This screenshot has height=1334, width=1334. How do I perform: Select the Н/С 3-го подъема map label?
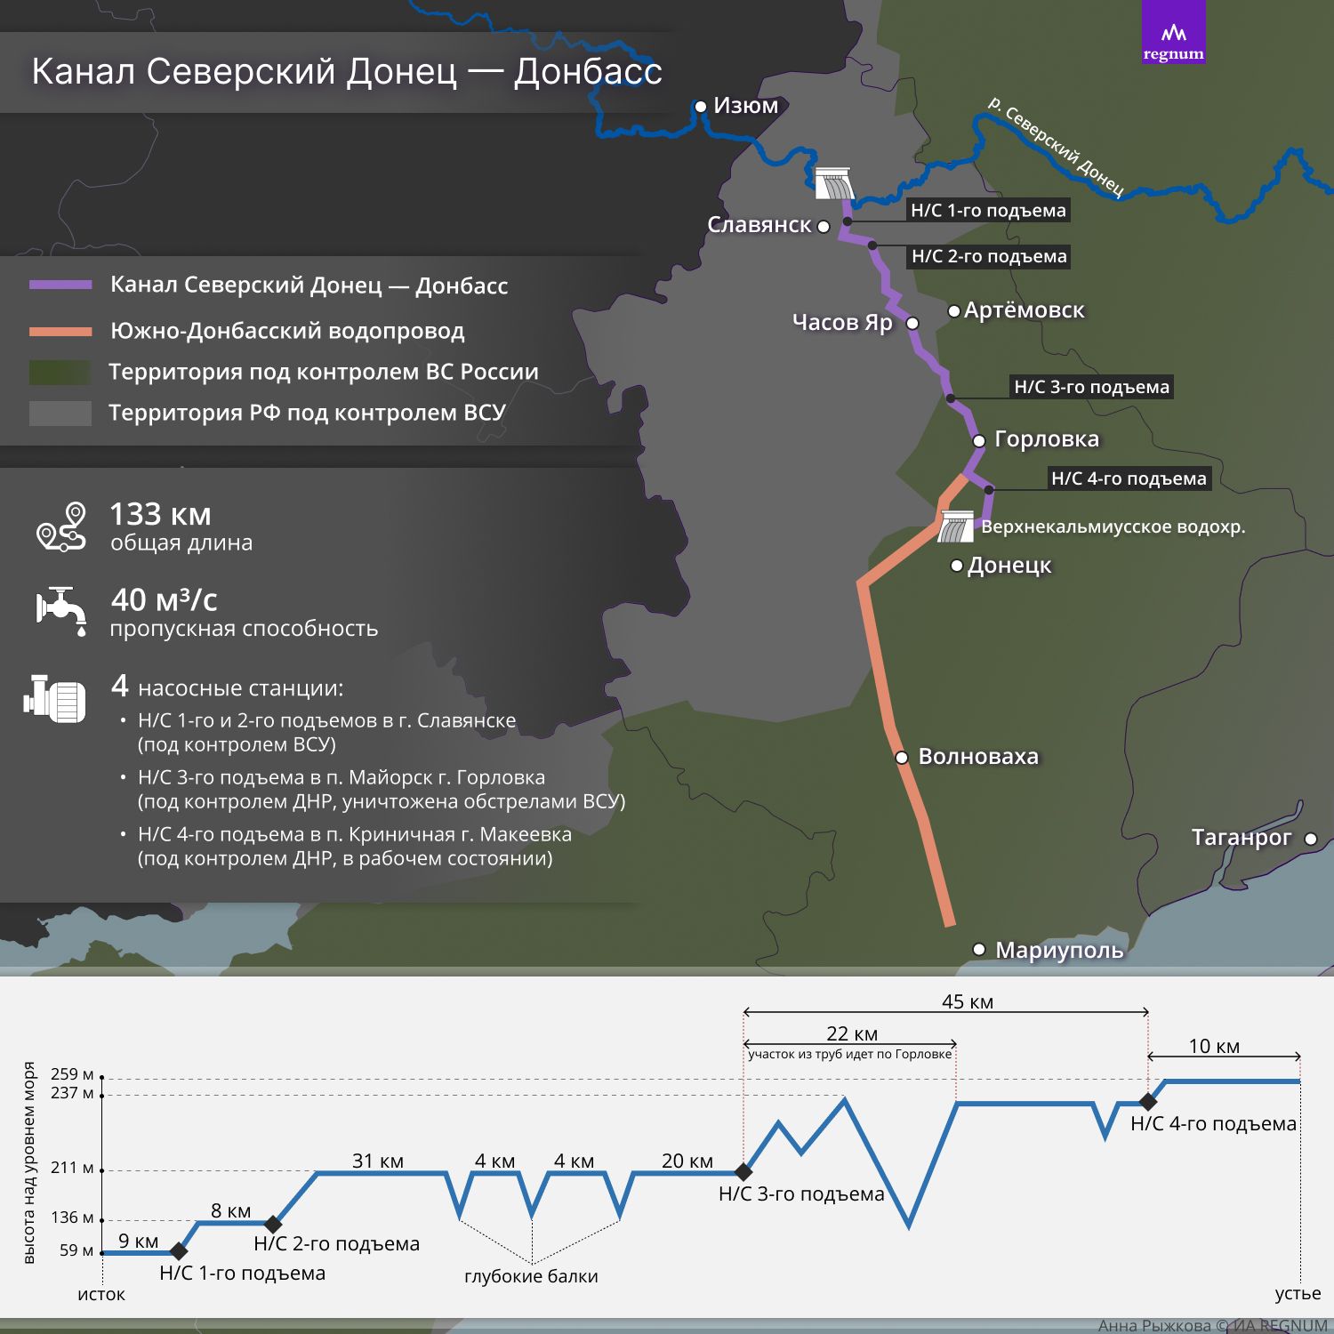coord(1091,387)
